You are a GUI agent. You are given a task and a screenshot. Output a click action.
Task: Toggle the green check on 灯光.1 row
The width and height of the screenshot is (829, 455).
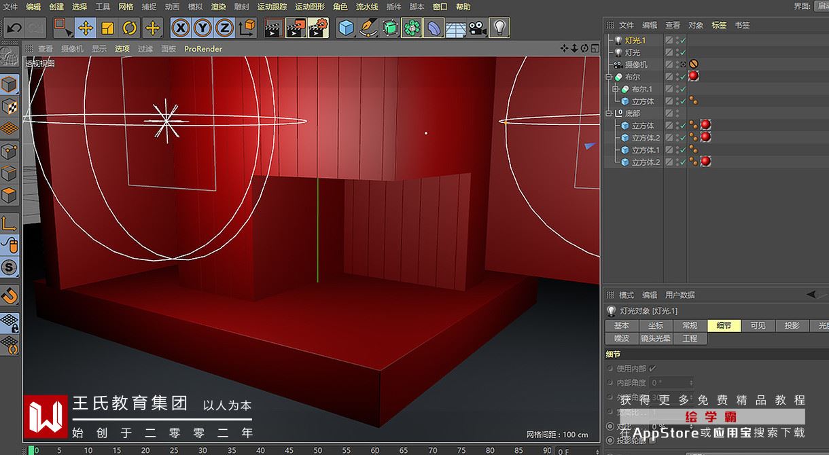[682, 41]
